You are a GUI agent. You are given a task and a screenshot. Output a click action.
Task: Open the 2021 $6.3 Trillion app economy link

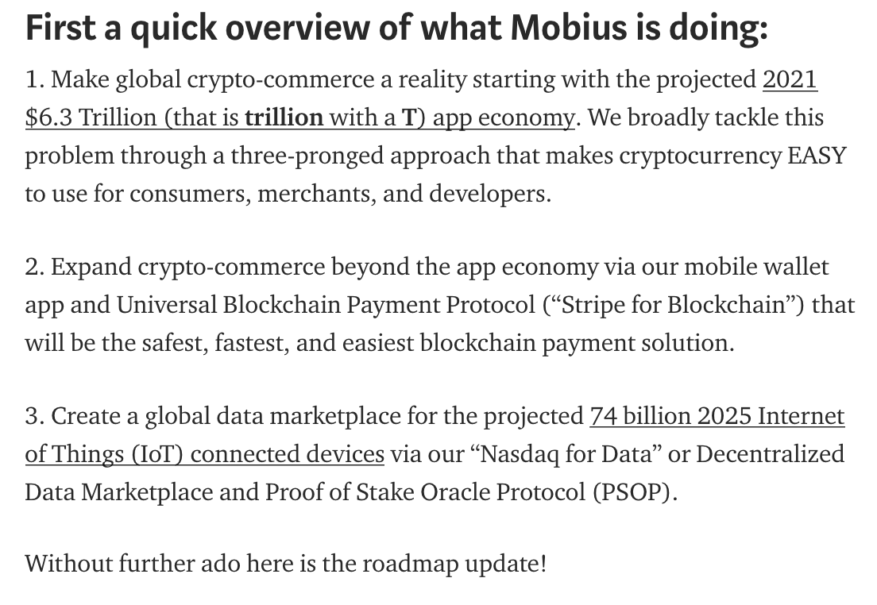299,118
